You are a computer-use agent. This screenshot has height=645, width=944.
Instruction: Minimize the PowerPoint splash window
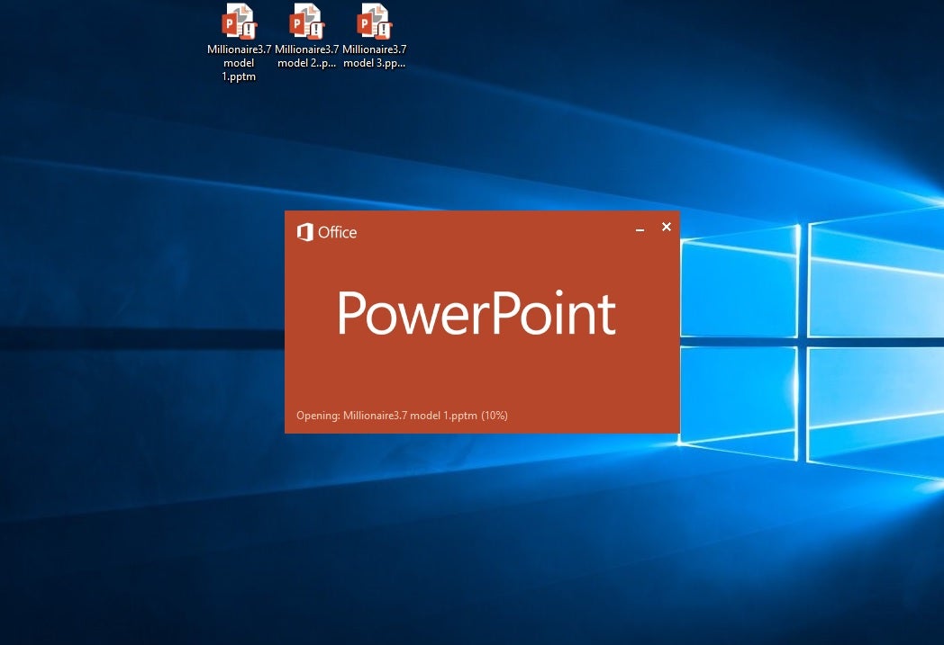pyautogui.click(x=640, y=230)
